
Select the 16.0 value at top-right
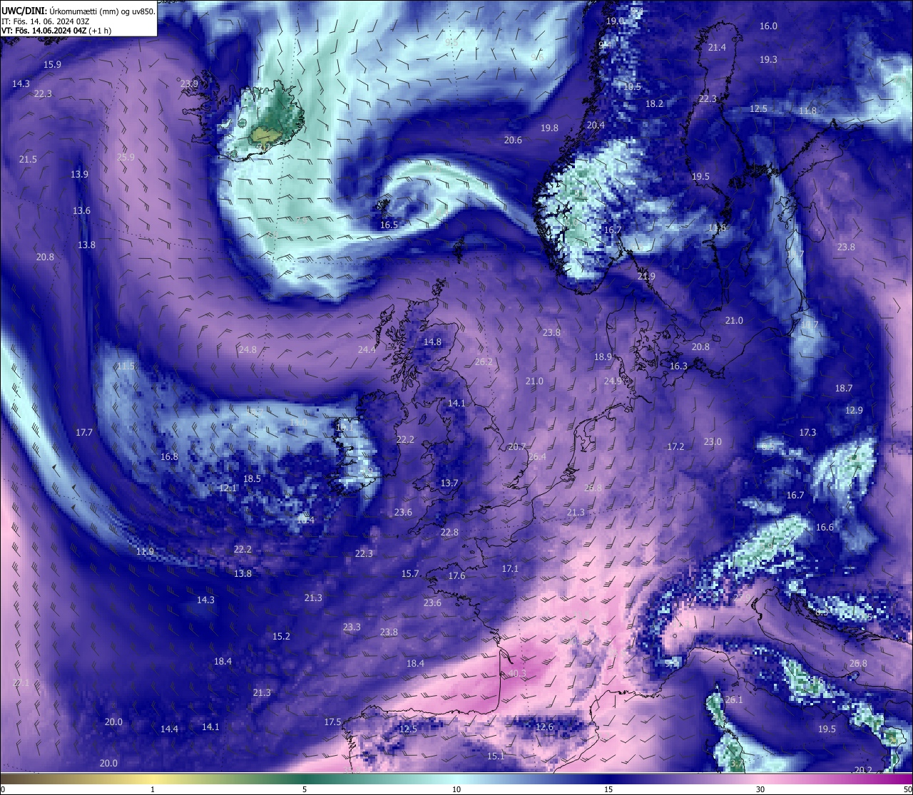point(768,26)
